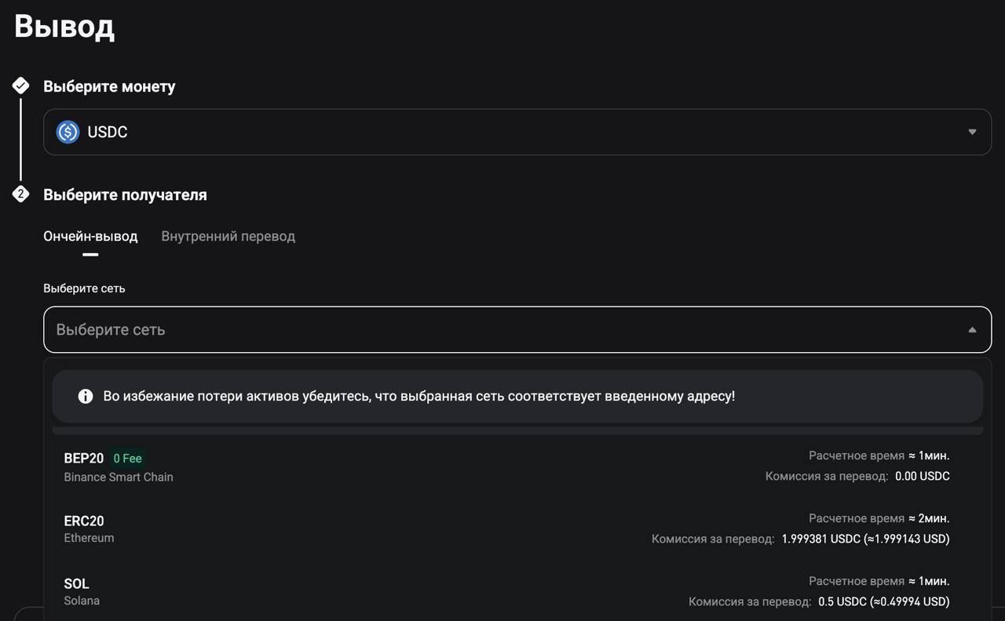The height and width of the screenshot is (621, 1005).
Task: Switch to the Ончейн-вывод tab
Action: click(x=90, y=236)
